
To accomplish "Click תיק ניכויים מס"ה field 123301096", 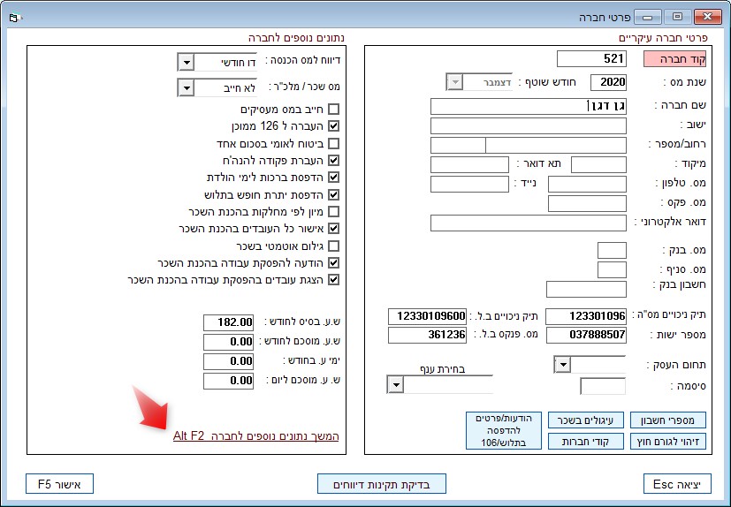I will pos(586,316).
